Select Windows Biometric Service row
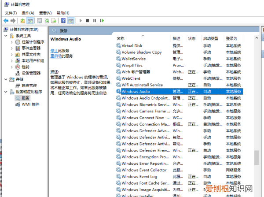The width and height of the screenshot is (264, 197). pos(180,104)
